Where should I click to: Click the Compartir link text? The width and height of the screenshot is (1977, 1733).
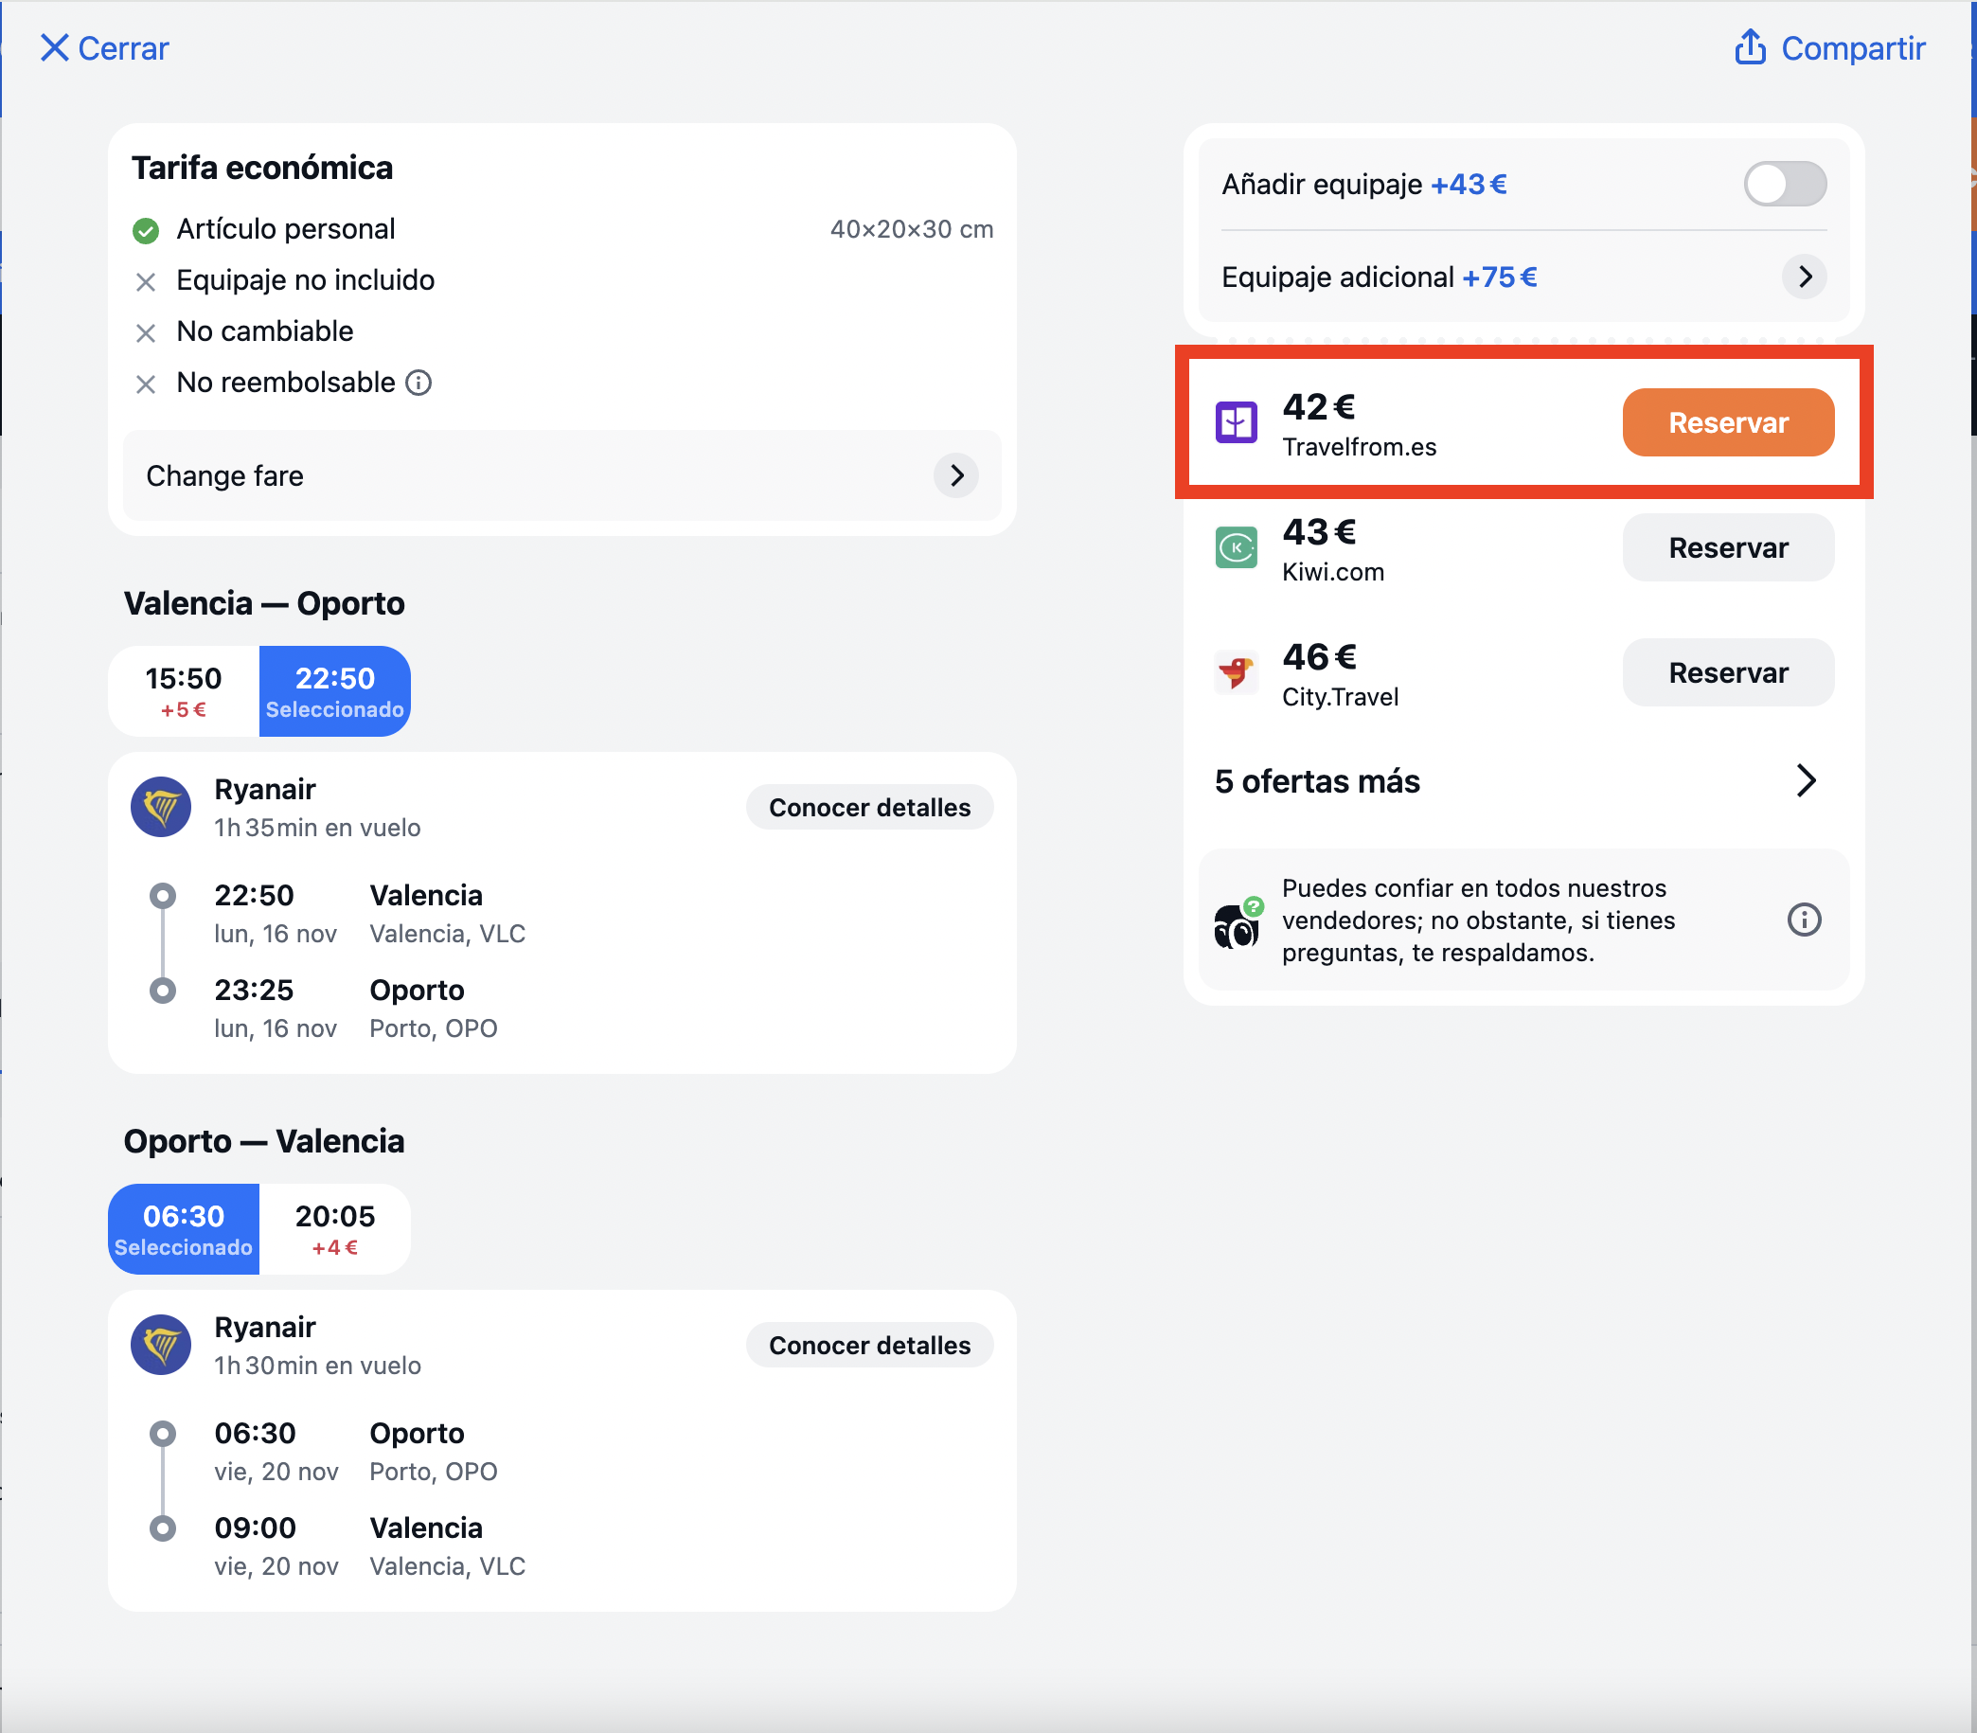click(1853, 48)
